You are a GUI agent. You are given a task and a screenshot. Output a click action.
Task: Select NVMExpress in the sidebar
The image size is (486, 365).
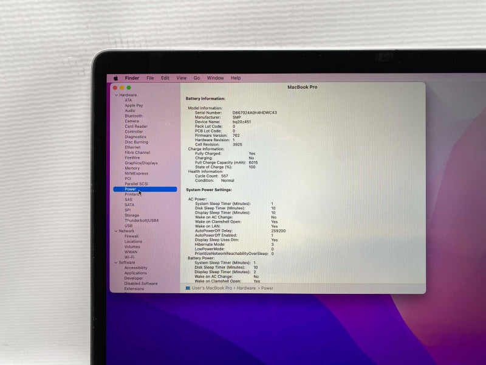(x=136, y=173)
